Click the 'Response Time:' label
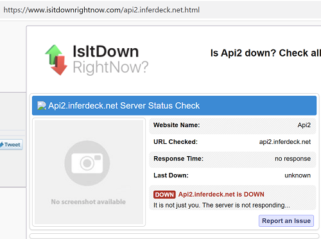This screenshot has height=239, width=321. click(178, 159)
